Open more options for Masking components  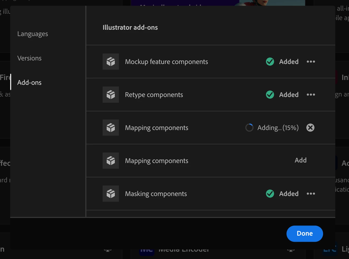point(311,194)
